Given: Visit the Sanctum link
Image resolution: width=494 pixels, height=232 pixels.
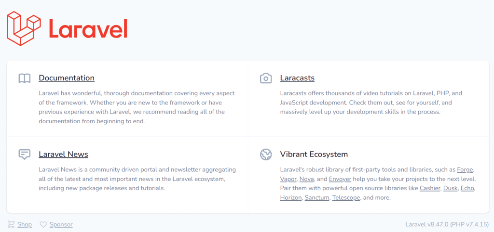Looking at the screenshot, I should [317, 197].
